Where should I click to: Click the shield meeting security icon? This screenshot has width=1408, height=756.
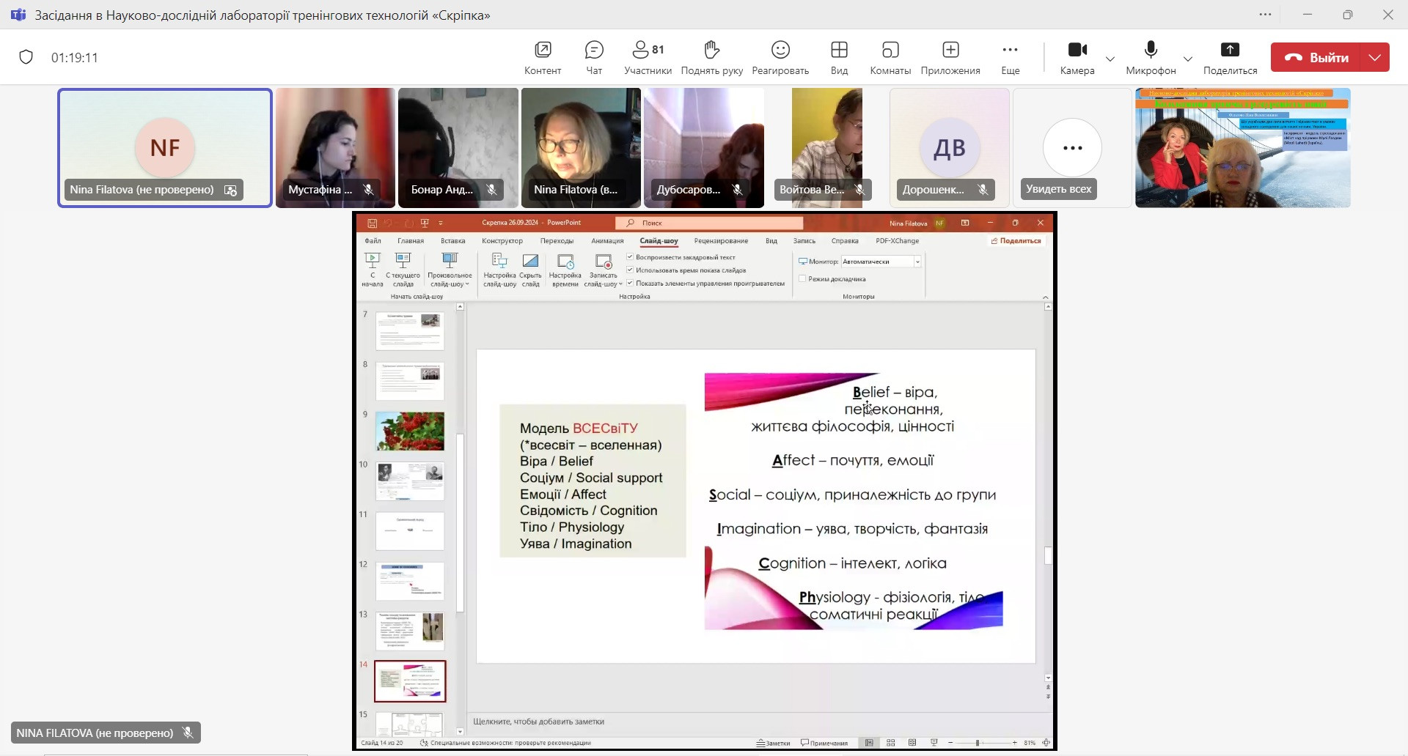pyautogui.click(x=26, y=57)
